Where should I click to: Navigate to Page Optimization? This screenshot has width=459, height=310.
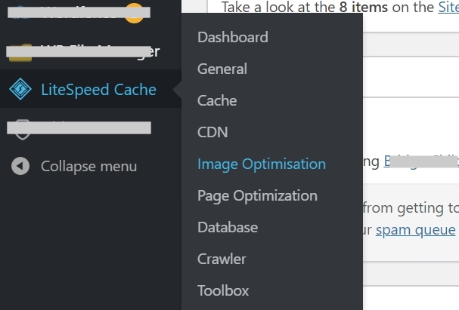tap(257, 195)
